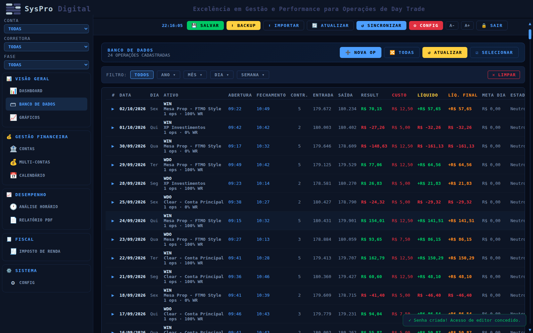Image resolution: width=533 pixels, height=333 pixels.
Task: Click the Contas bank building icon
Action: (13, 149)
